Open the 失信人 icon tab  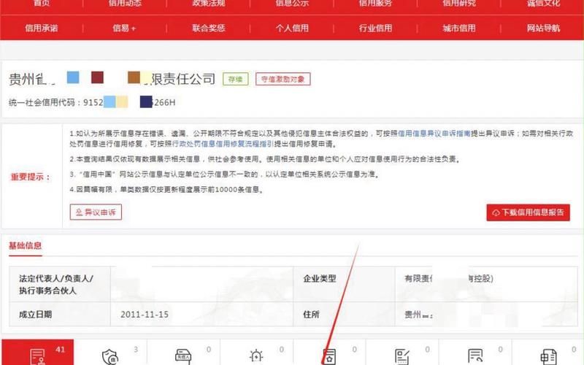pos(183,353)
